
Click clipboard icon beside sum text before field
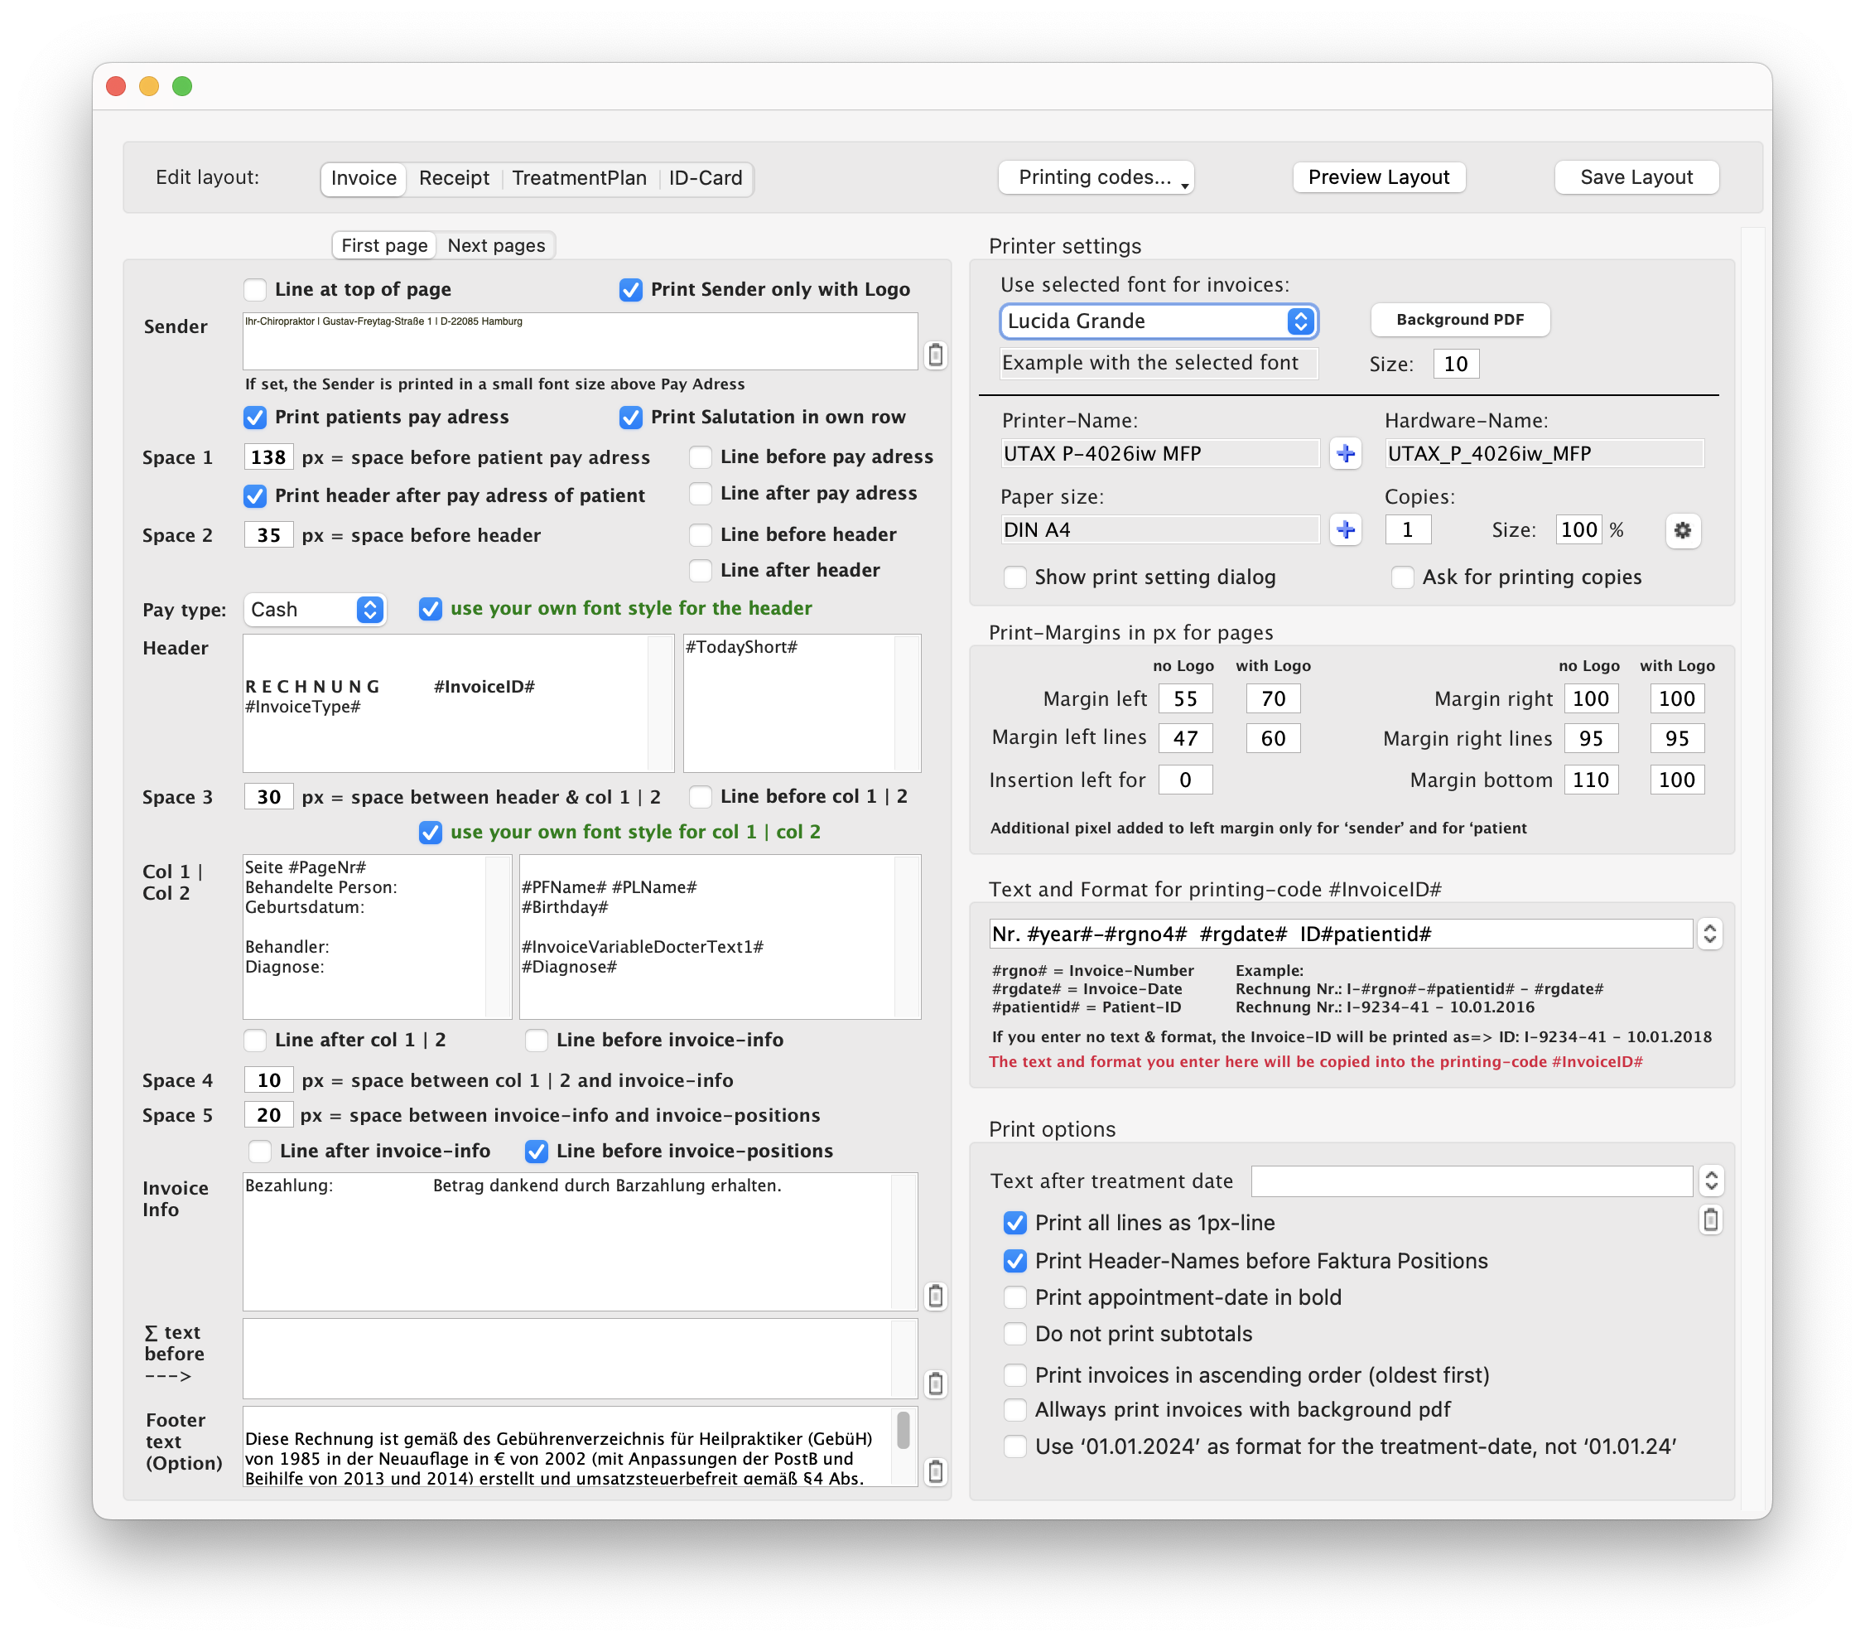pyautogui.click(x=935, y=1383)
